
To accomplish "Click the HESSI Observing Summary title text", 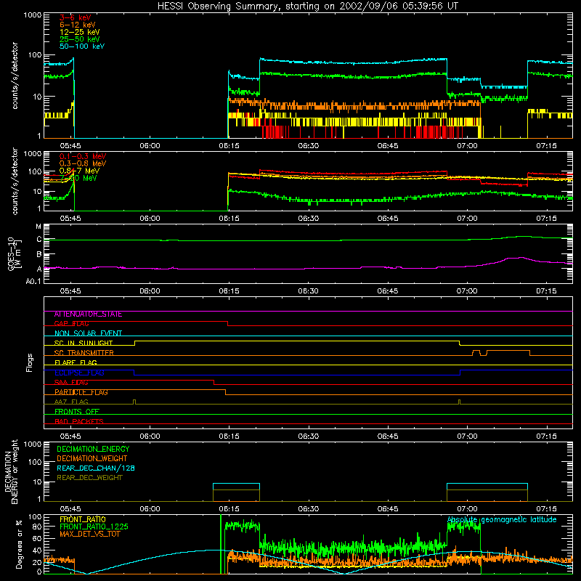I will 307,7.
